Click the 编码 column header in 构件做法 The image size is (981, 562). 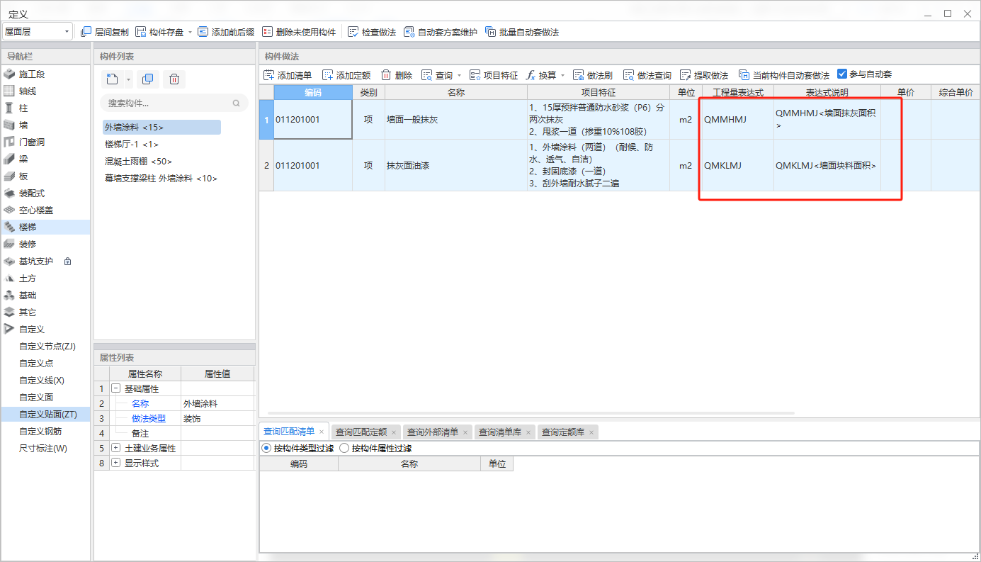(313, 92)
